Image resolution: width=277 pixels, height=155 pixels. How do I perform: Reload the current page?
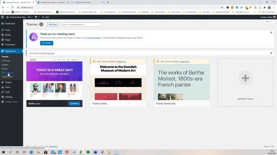click(x=13, y=7)
